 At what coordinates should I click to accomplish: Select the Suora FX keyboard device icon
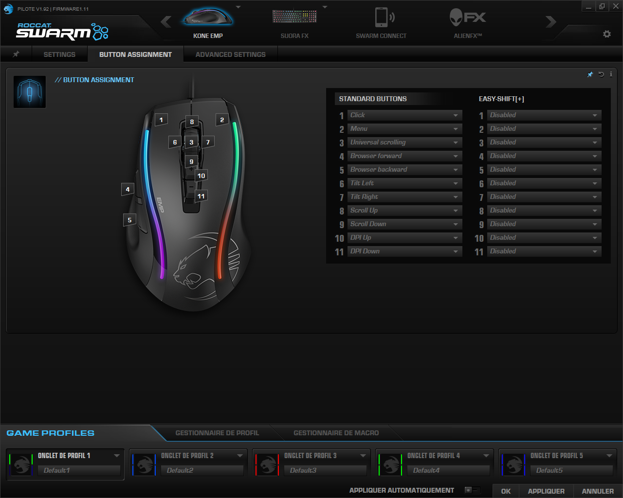(x=294, y=18)
